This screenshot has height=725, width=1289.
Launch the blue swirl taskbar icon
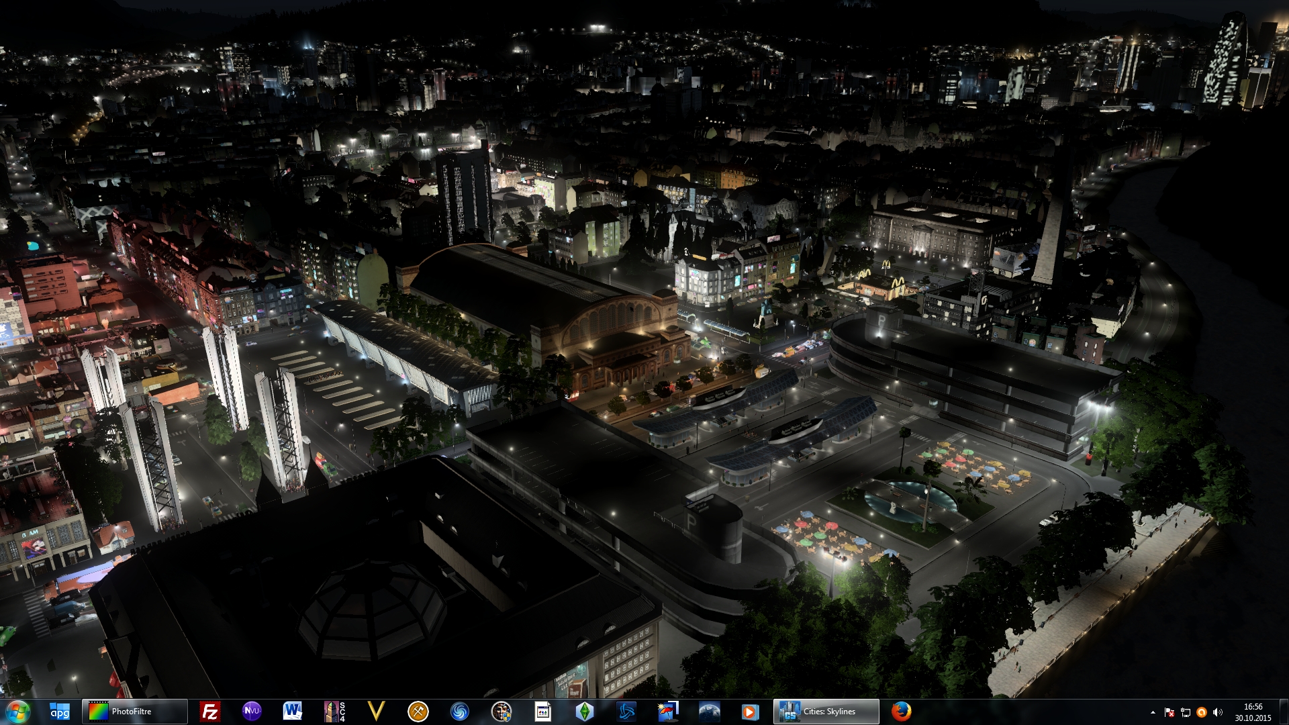pyautogui.click(x=460, y=712)
